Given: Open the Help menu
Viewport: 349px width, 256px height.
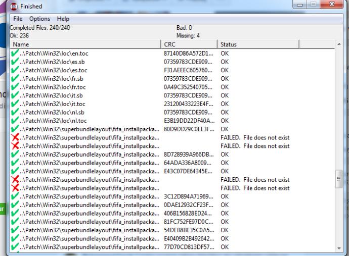Looking at the screenshot, I should (63, 19).
